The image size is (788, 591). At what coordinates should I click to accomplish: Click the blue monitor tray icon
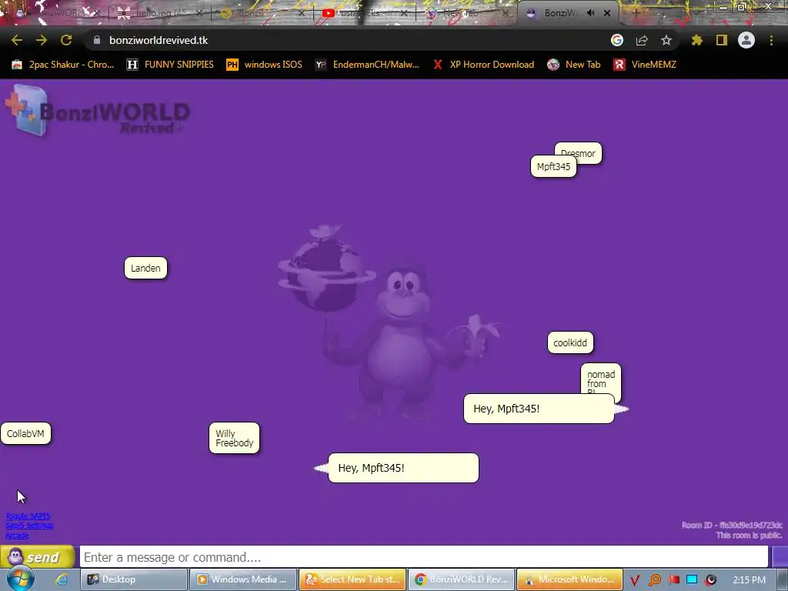coord(692,579)
